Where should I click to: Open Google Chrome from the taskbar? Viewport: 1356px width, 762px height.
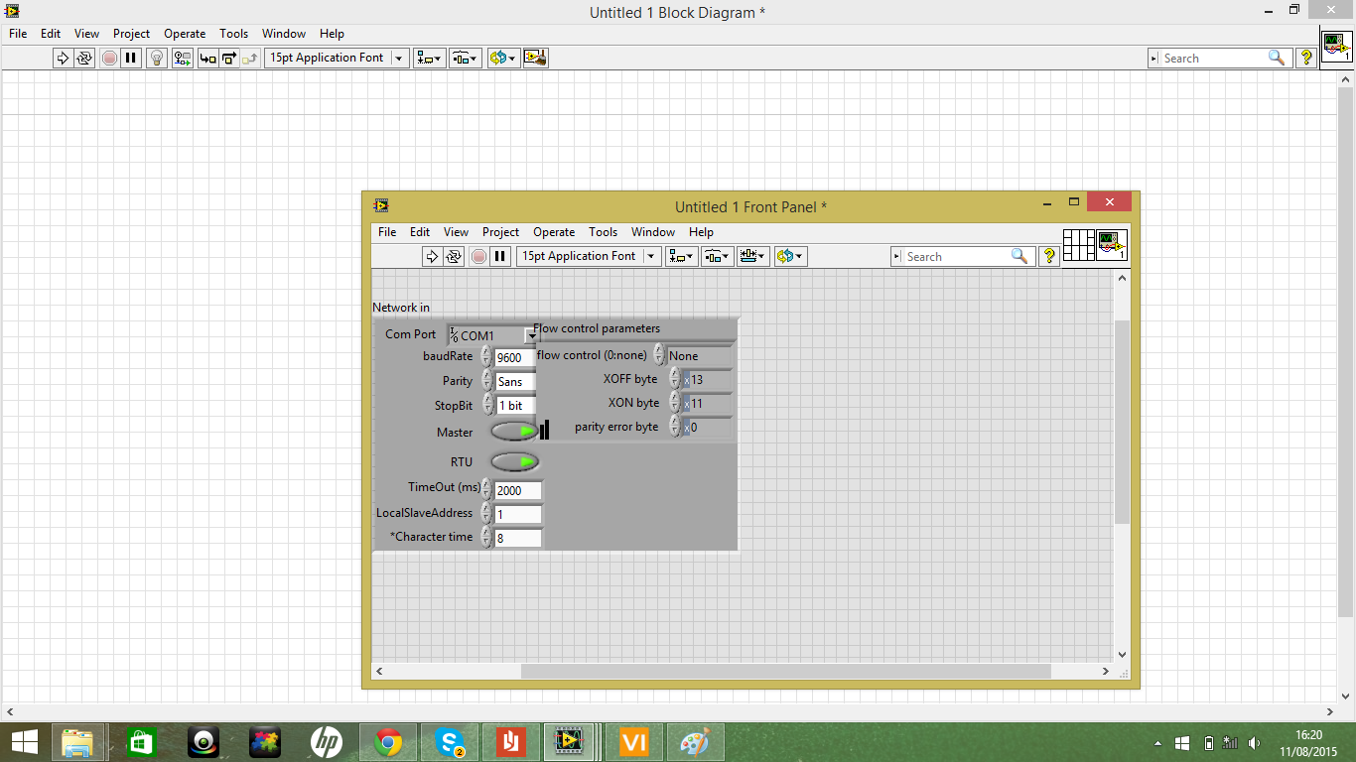click(388, 742)
